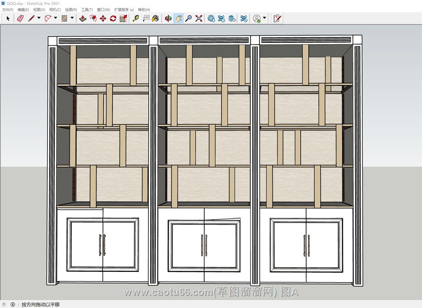422x308 pixels.
Task: Open the Rectangle shapes dropdown arrow
Action: point(72,18)
